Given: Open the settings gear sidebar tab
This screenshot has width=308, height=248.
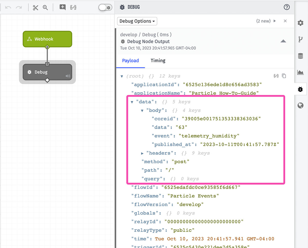Looking at the screenshot, I should 300,23.
